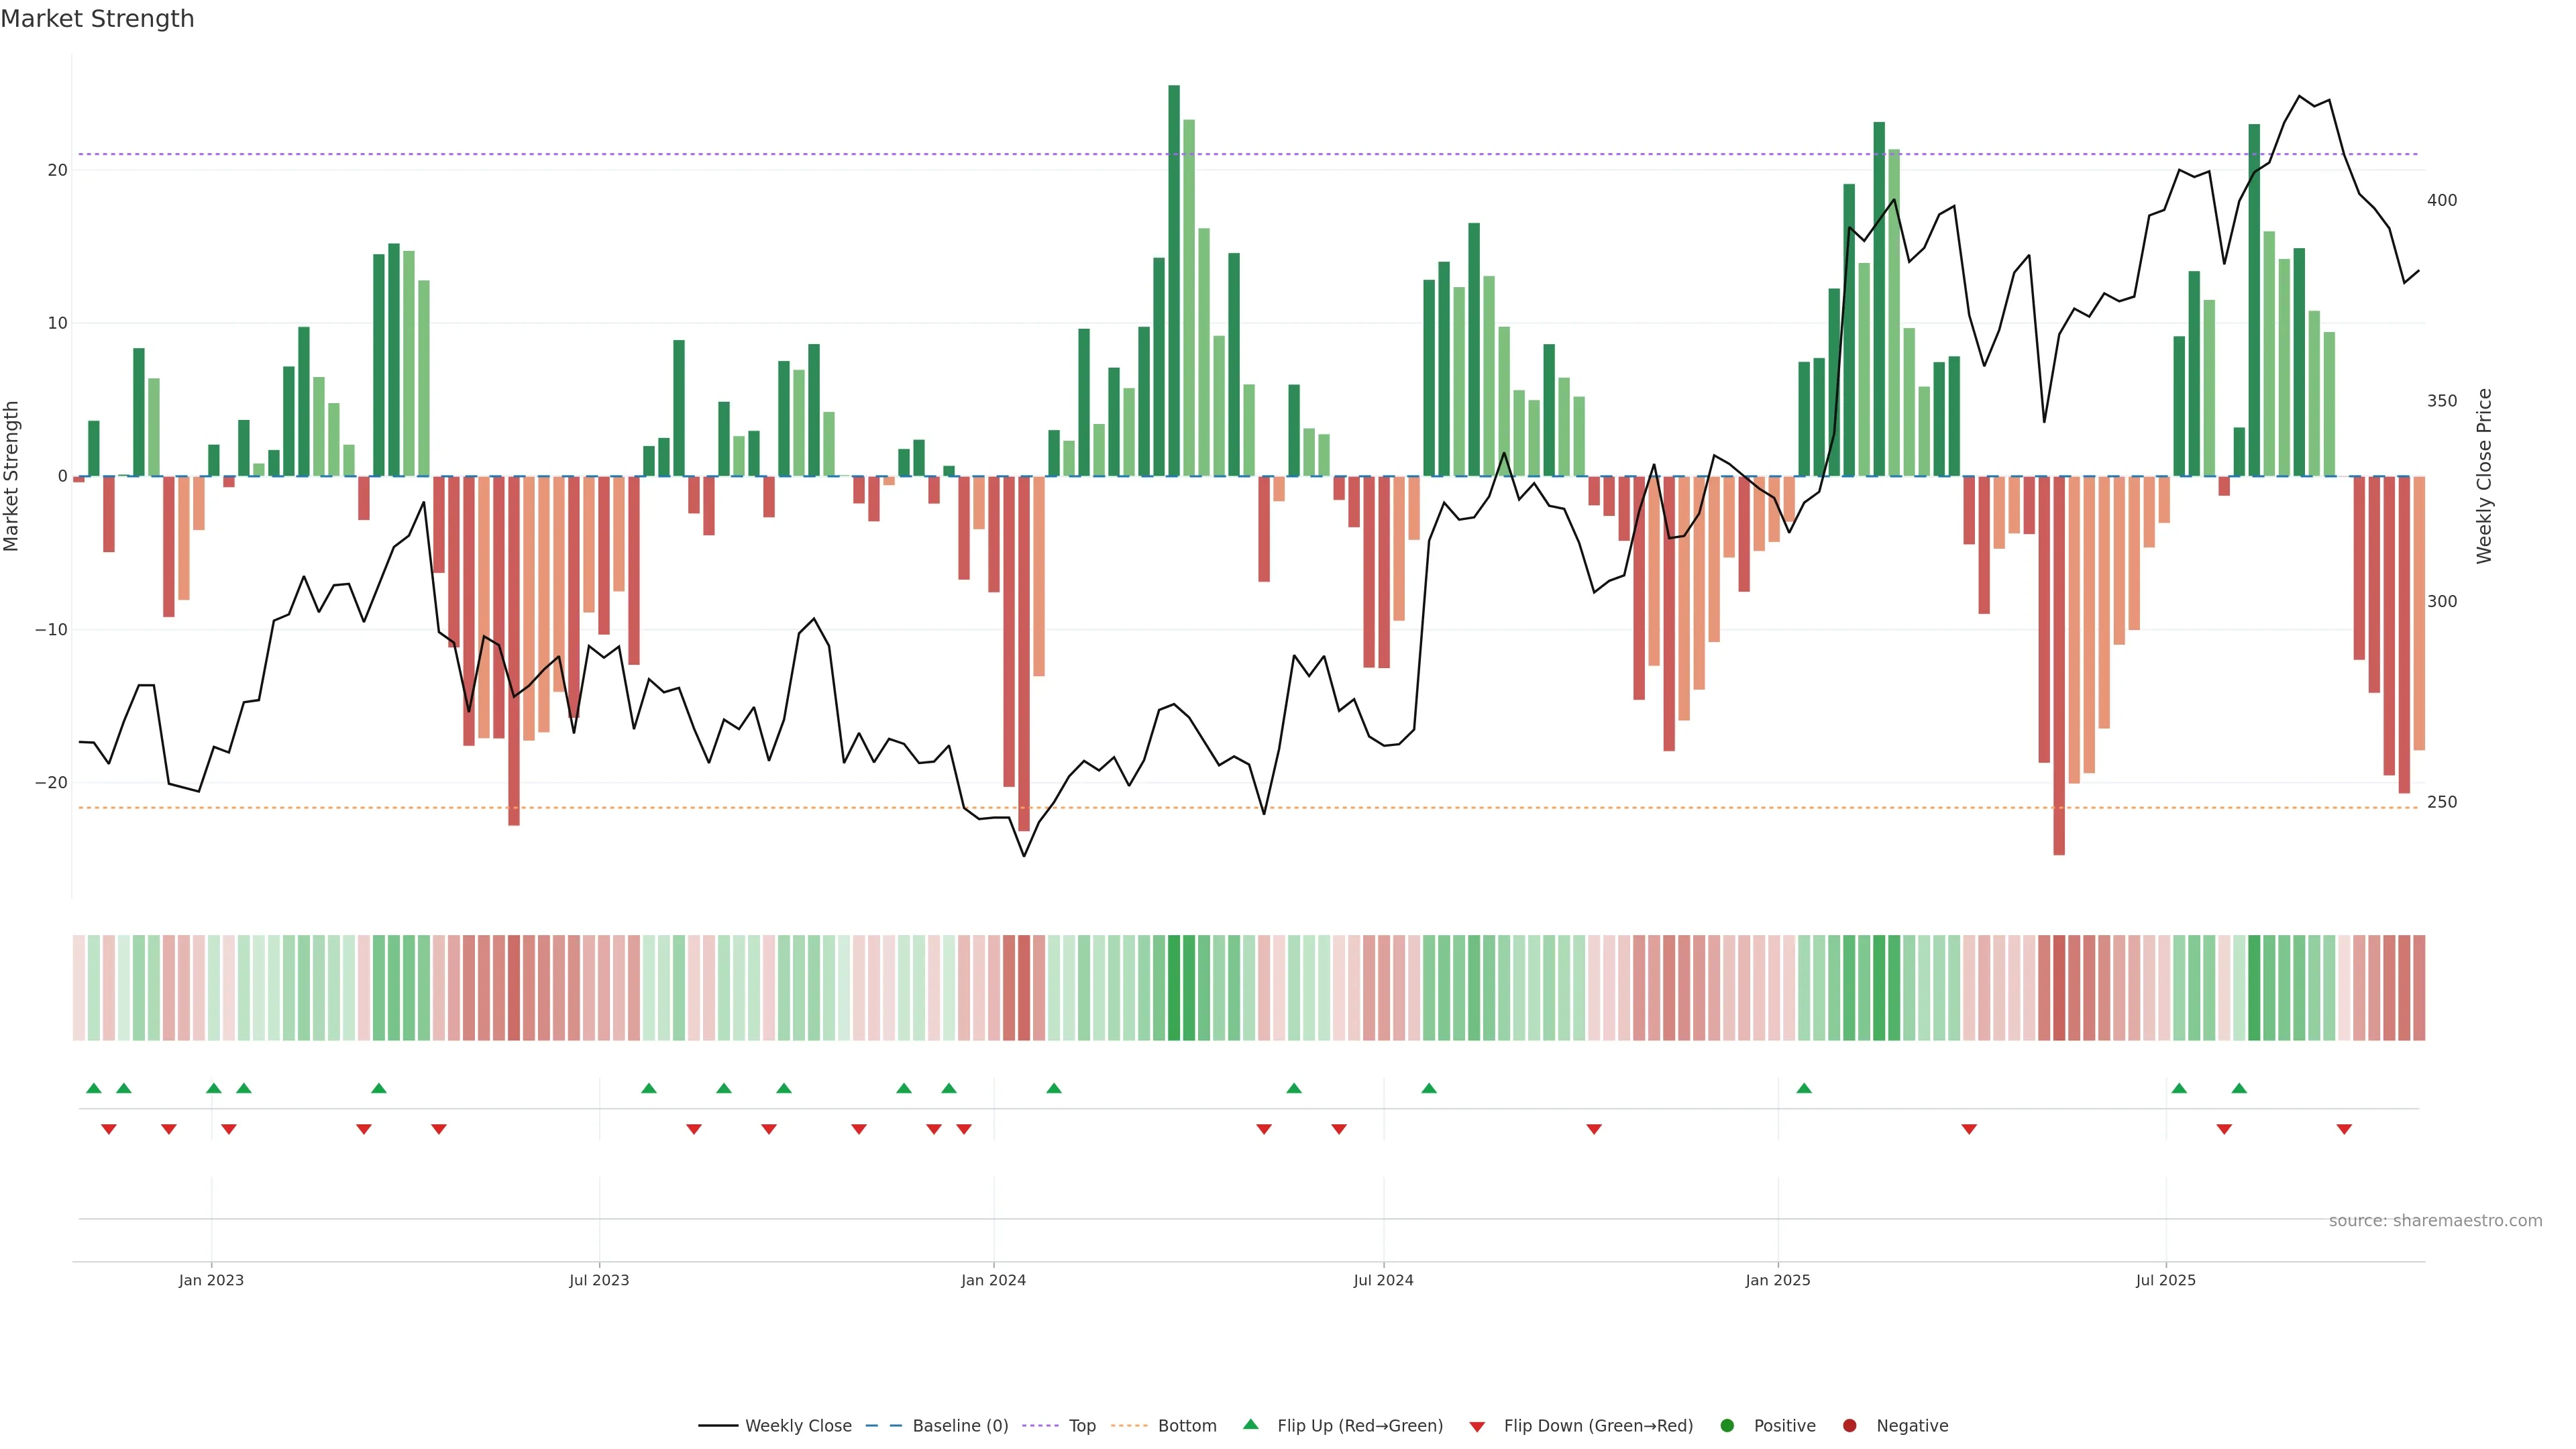Open the sharemaestro.com source text

pyautogui.click(x=2435, y=1220)
